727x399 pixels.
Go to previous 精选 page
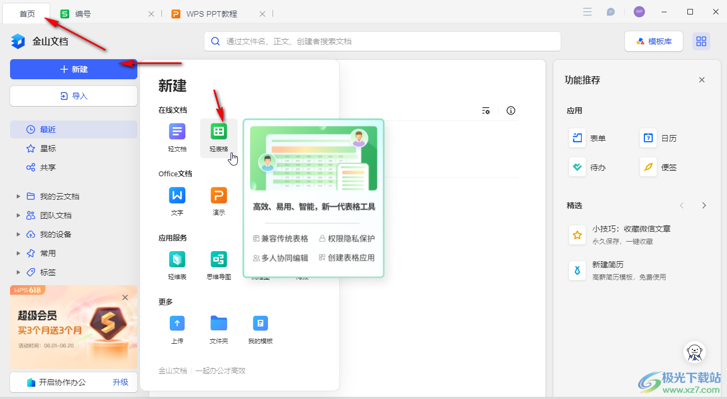point(682,205)
